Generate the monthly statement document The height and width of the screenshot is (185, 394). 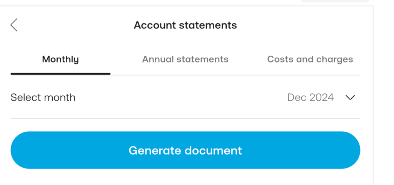(x=185, y=150)
